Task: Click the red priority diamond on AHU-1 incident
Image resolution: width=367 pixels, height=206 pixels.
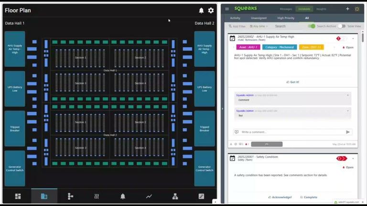Action: pyautogui.click(x=338, y=38)
